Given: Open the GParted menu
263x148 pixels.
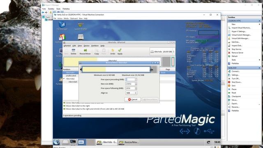Looking at the screenshot, I should pyautogui.click(x=67, y=46).
